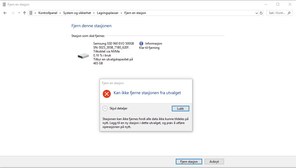Click the forward navigation arrow

(x=13, y=13)
